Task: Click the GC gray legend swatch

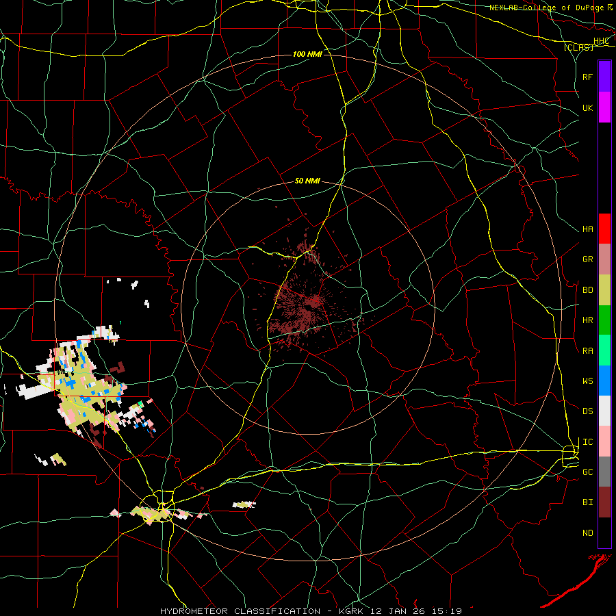Action: [604, 472]
